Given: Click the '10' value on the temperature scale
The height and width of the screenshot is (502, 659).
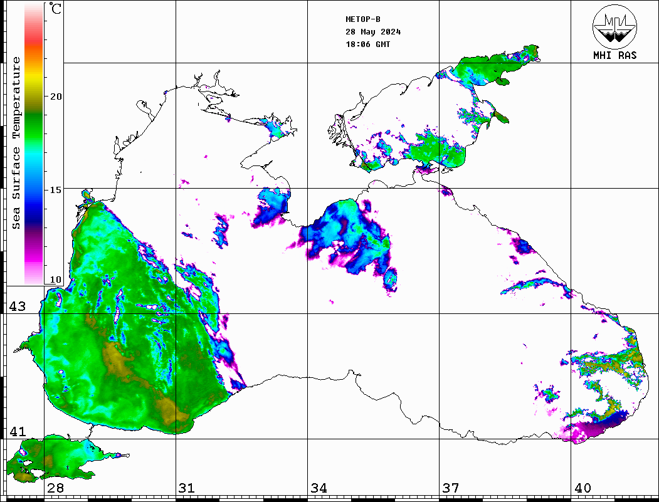Looking at the screenshot, I should (56, 280).
